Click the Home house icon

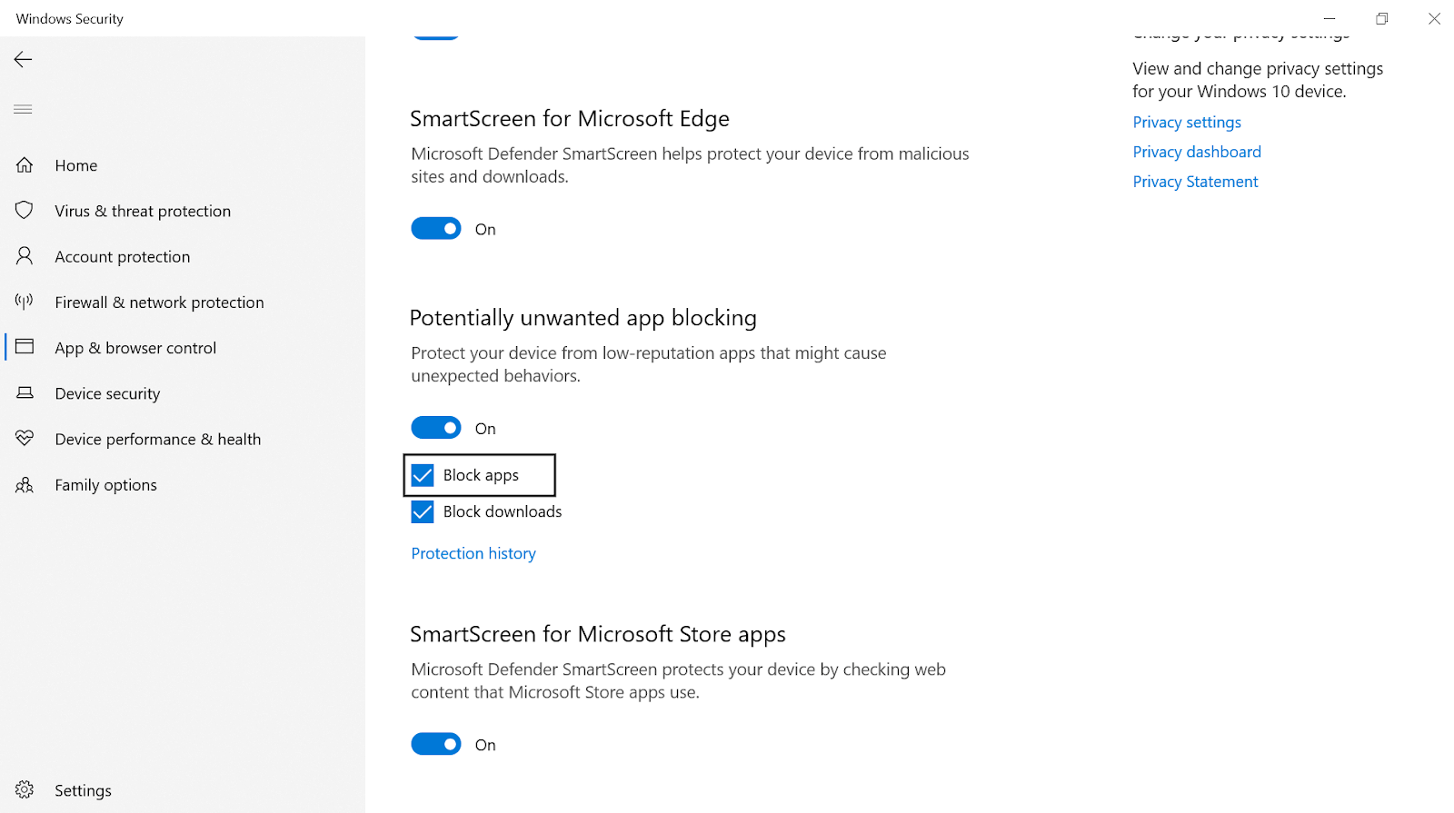(25, 165)
